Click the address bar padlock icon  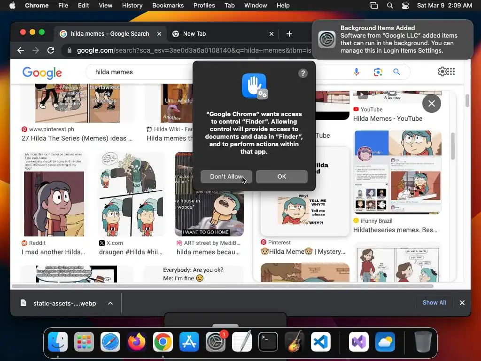pos(70,50)
